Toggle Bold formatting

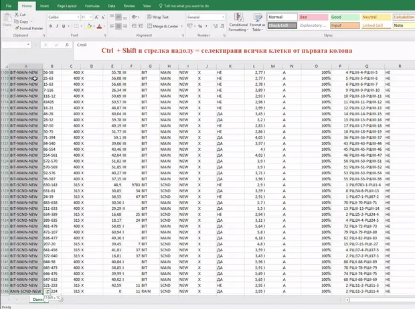click(51, 26)
